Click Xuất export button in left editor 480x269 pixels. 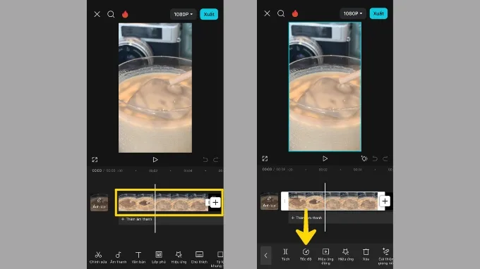(209, 14)
